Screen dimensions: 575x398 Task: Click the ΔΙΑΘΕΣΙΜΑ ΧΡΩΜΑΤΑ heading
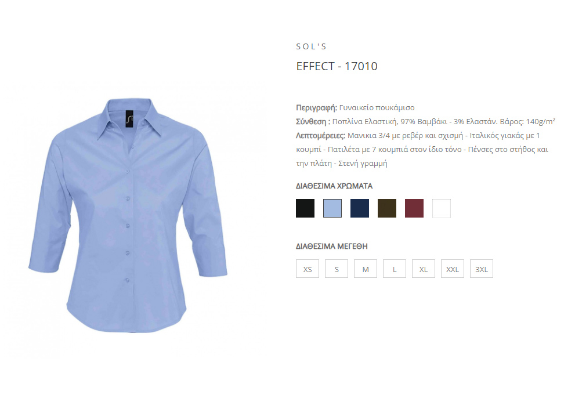pyautogui.click(x=334, y=186)
